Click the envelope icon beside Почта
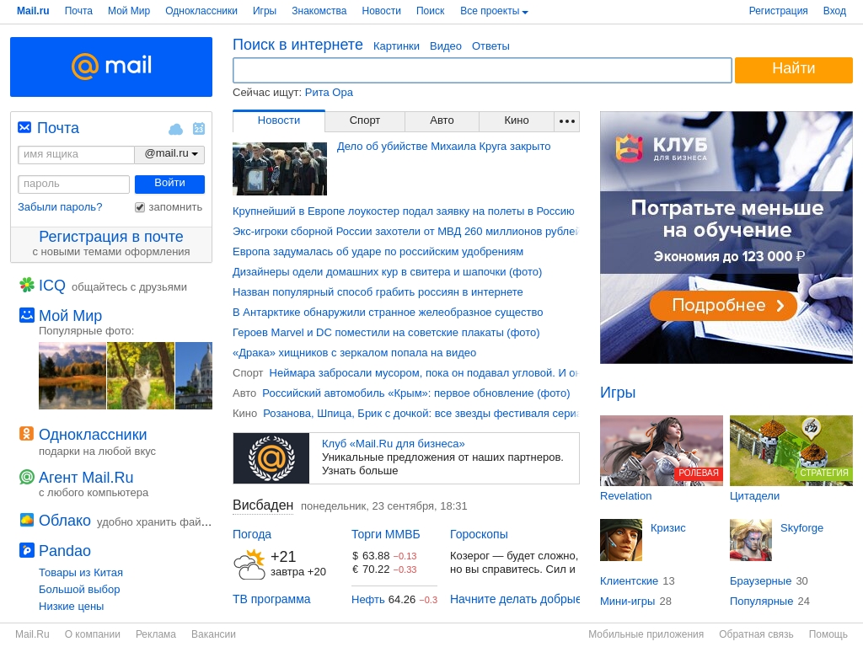The image size is (863, 647). [24, 128]
